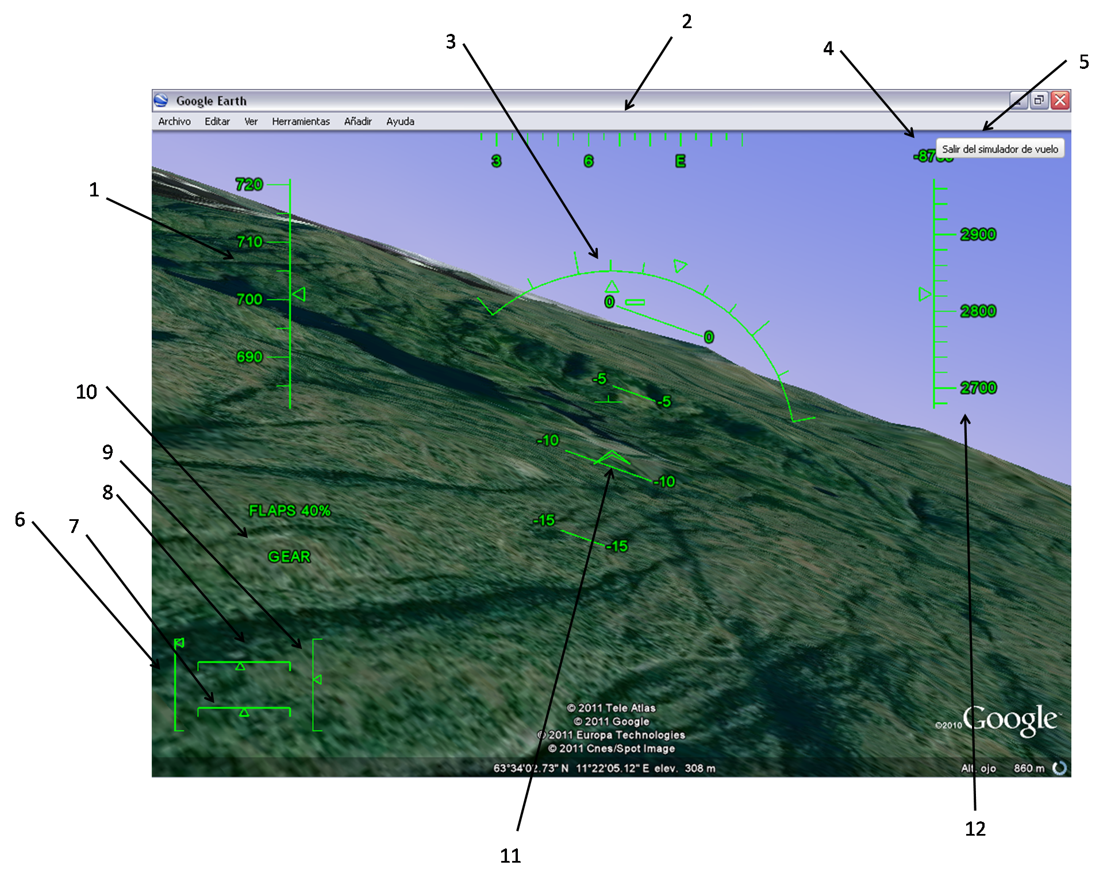This screenshot has width=1103, height=873.
Task: Click the flight path chevron marker
Action: click(612, 458)
